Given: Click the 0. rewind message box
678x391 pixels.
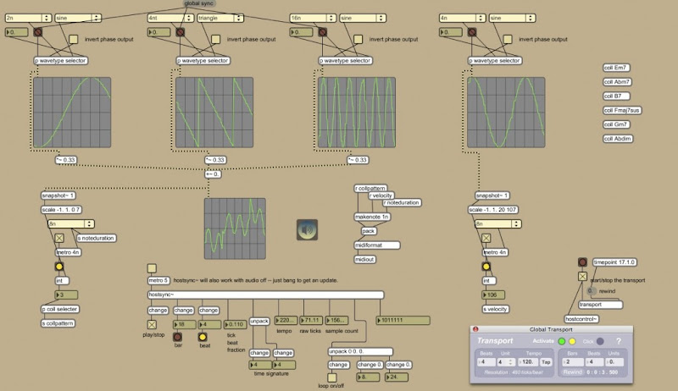Looking at the screenshot, I should click(x=590, y=291).
